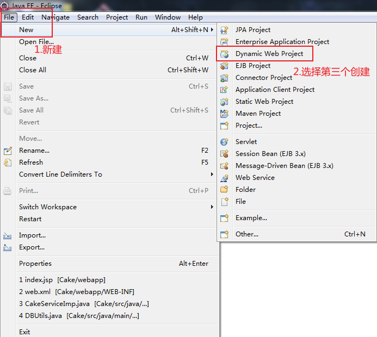
Task: Click the Message-Driven Bean icon
Action: (x=224, y=166)
